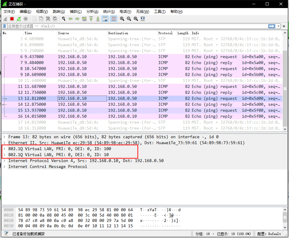
Task: Toggle auto scroll during live capture
Action: 105,19
